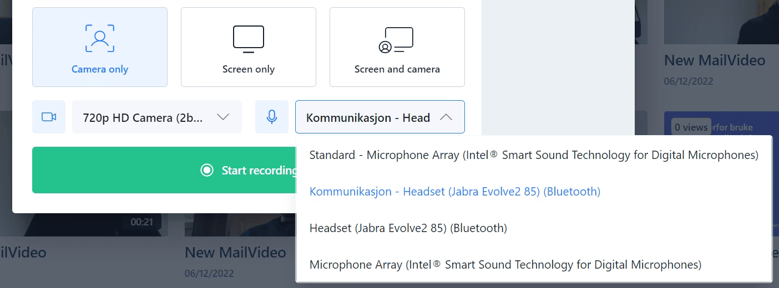The image size is (779, 288).
Task: Click the video camera toggle icon
Action: coord(49,117)
